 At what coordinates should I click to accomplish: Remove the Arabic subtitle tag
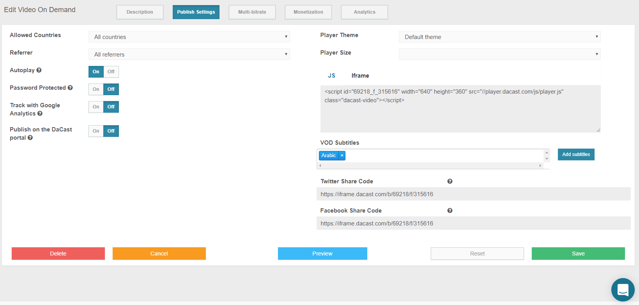342,156
